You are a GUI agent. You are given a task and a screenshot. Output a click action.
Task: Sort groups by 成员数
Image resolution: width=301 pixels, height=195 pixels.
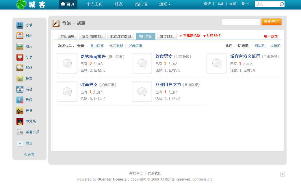coord(275,46)
